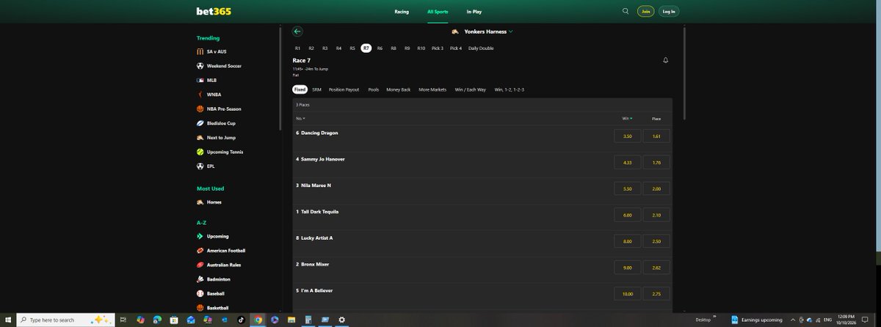Click the Race 7 notification bell
This screenshot has width=881, height=327.
[665, 60]
